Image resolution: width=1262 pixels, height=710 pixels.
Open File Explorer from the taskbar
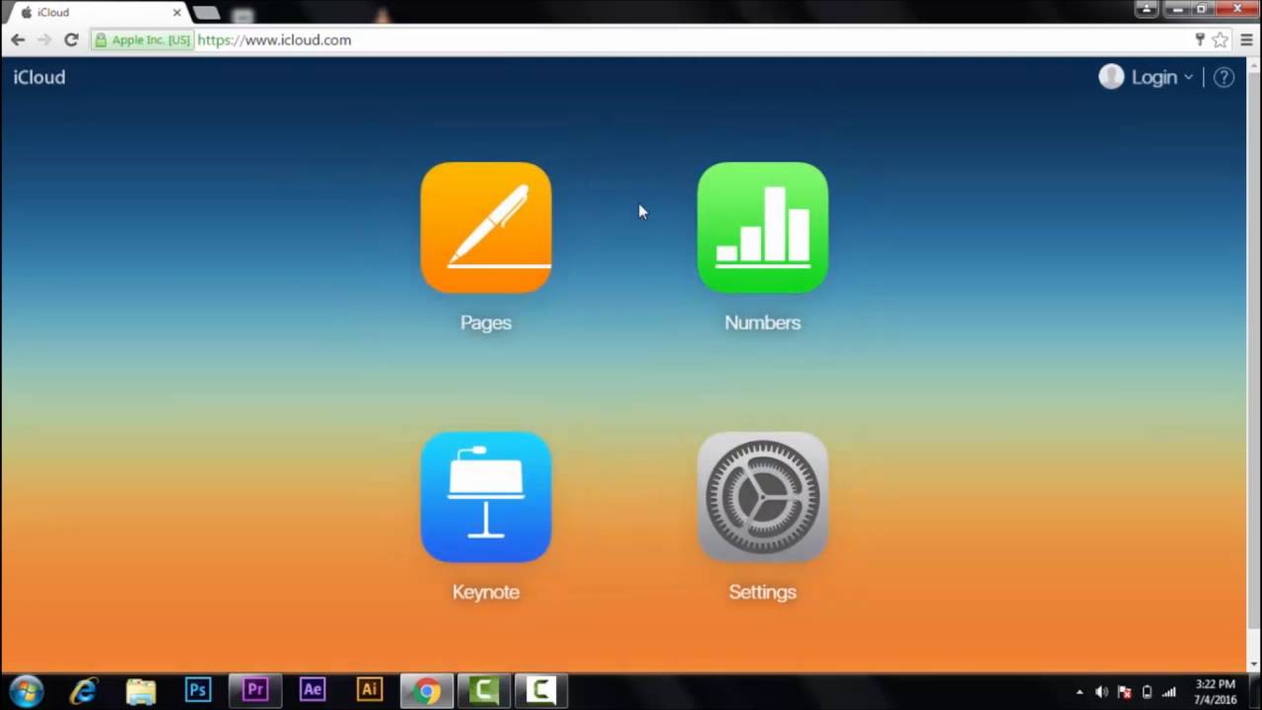point(141,690)
